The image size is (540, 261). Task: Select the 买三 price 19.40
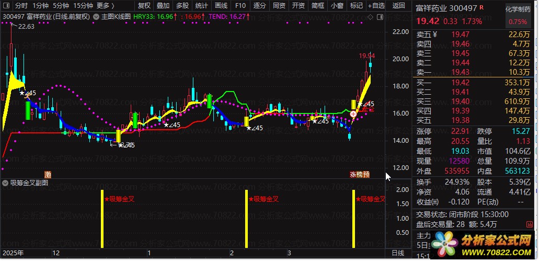[x=461, y=101]
